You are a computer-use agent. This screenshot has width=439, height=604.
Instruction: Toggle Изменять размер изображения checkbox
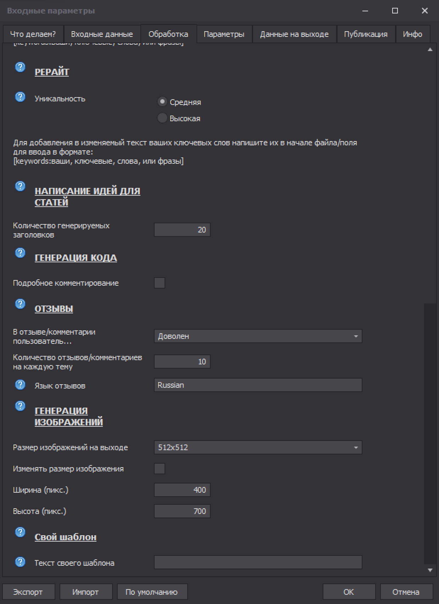coord(160,469)
